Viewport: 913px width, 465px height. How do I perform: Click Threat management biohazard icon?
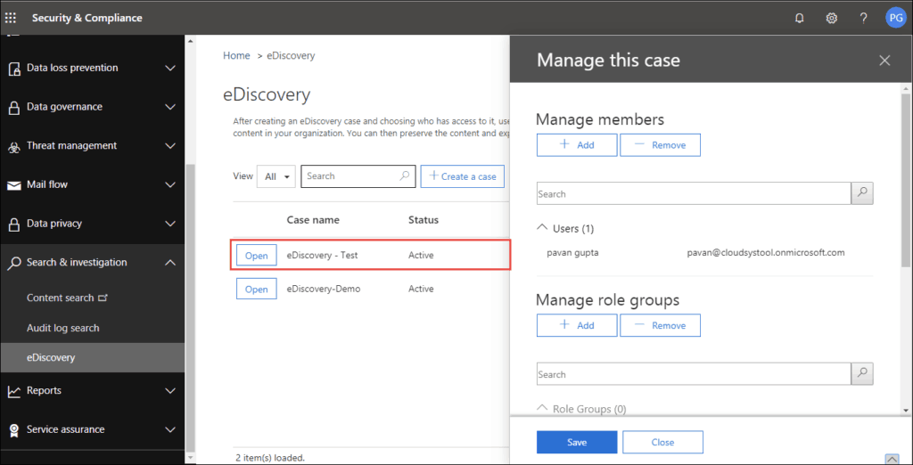14,147
